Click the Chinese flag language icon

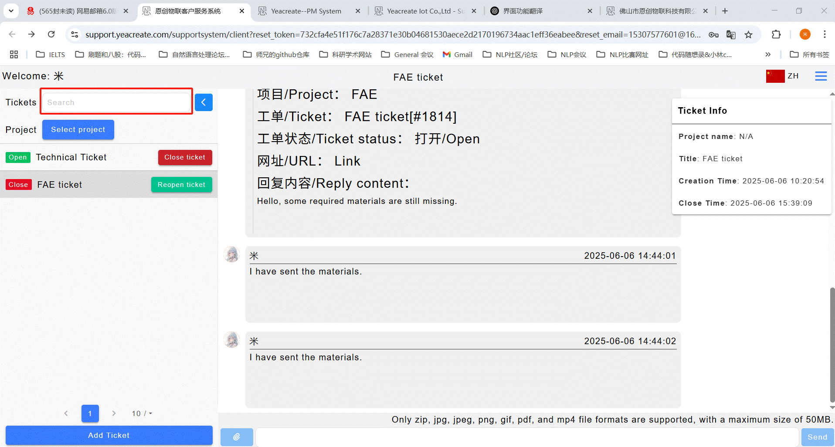click(x=775, y=76)
